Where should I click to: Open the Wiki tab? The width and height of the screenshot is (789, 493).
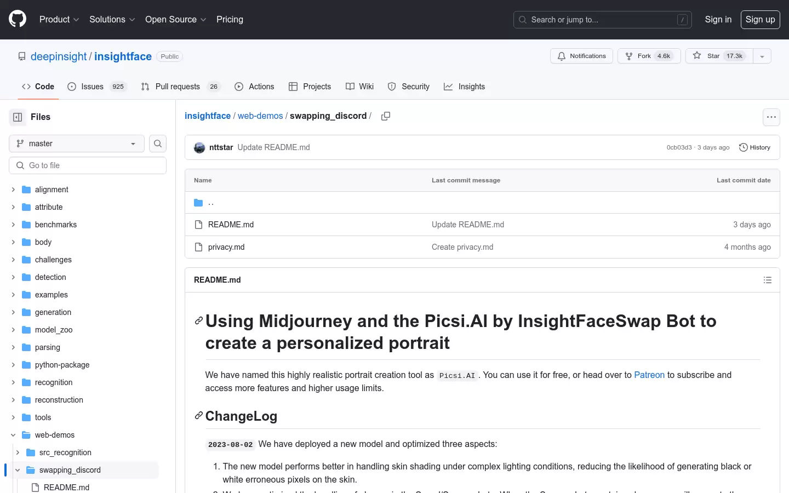click(x=360, y=87)
